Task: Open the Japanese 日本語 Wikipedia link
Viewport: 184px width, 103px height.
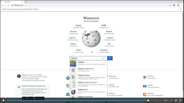Action: point(104,25)
